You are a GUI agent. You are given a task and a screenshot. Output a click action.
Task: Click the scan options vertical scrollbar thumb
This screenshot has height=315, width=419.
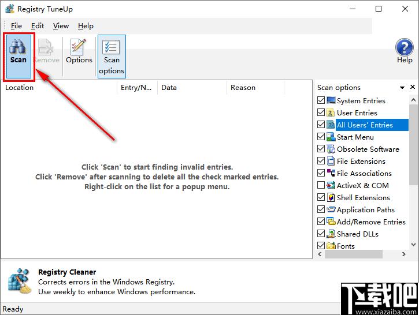[x=413, y=145]
